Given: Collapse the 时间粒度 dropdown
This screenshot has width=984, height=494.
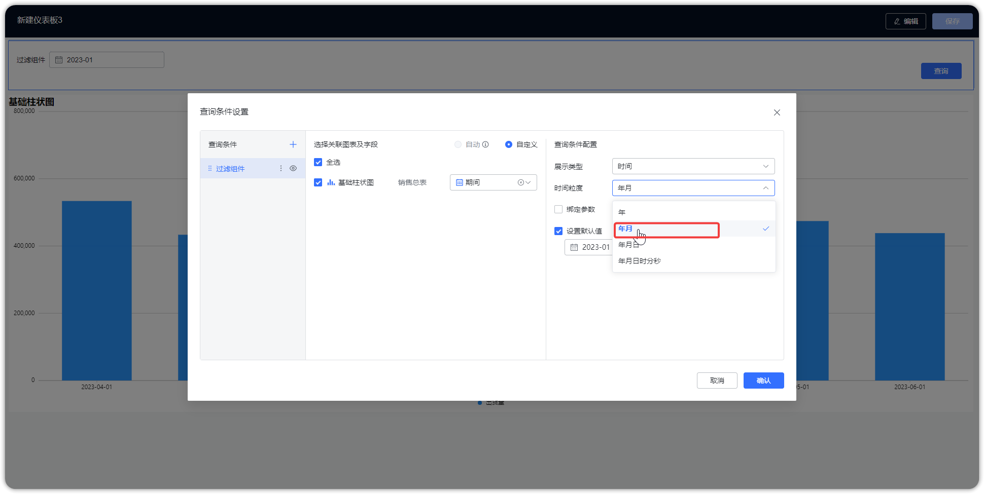Looking at the screenshot, I should coord(693,188).
